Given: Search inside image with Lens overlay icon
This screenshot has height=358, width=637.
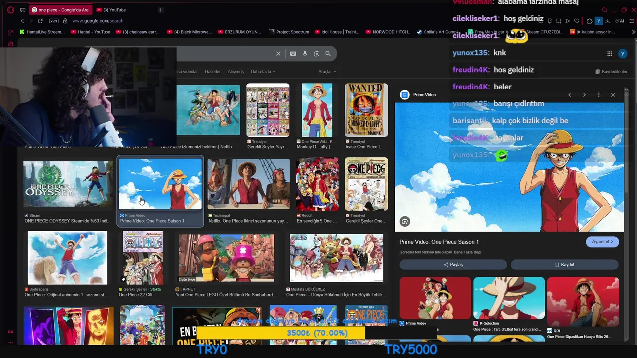Looking at the screenshot, I should 405,222.
